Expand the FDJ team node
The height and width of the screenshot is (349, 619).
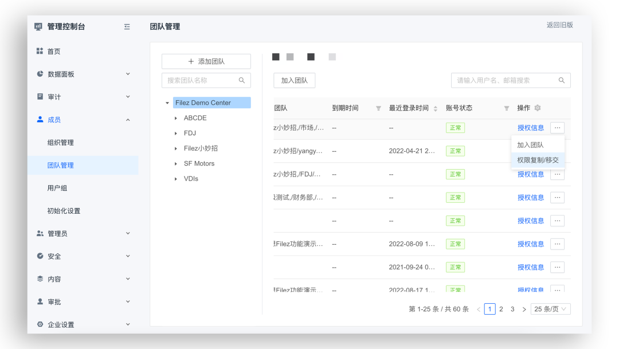pyautogui.click(x=176, y=134)
